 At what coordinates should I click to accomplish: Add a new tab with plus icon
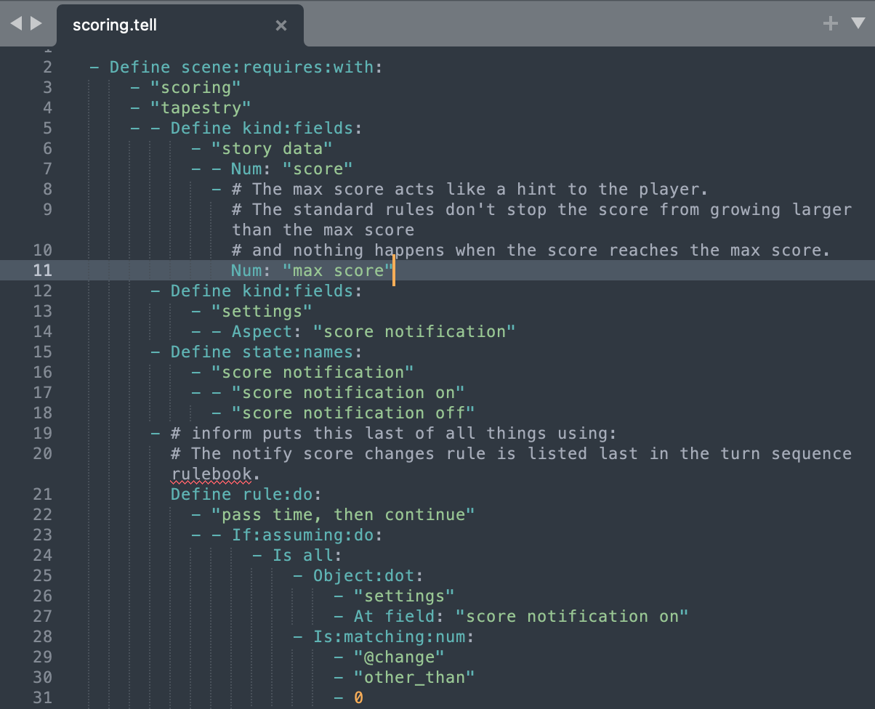pyautogui.click(x=830, y=24)
